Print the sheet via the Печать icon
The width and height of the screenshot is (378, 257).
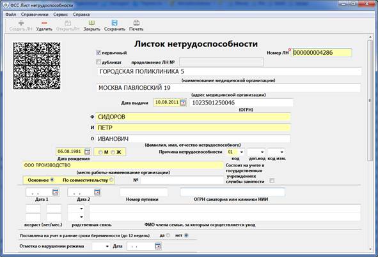[136, 23]
